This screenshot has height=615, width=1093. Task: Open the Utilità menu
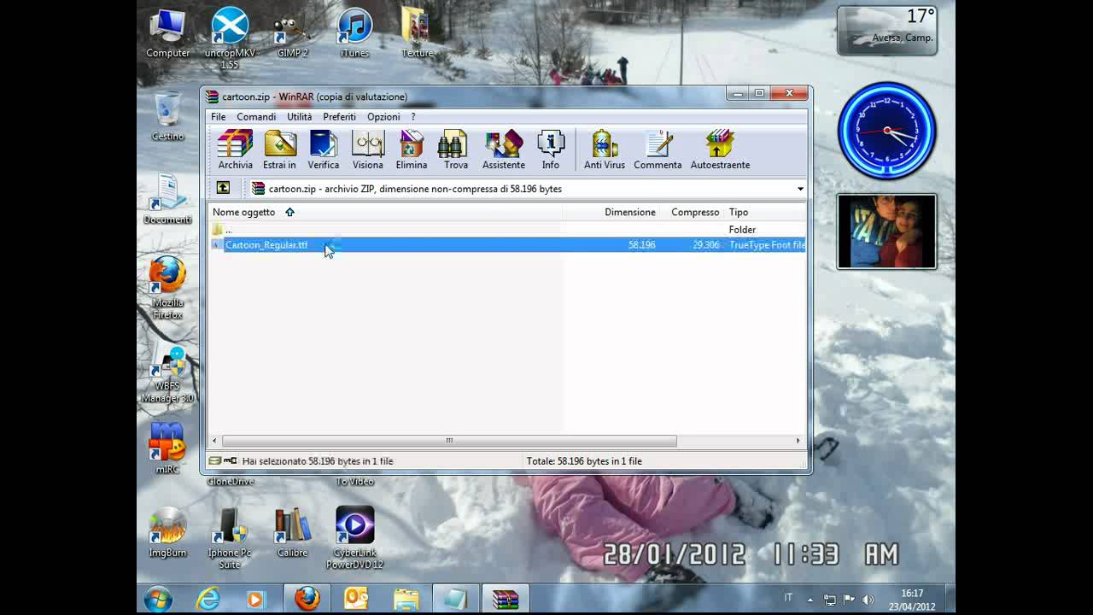pyautogui.click(x=300, y=117)
